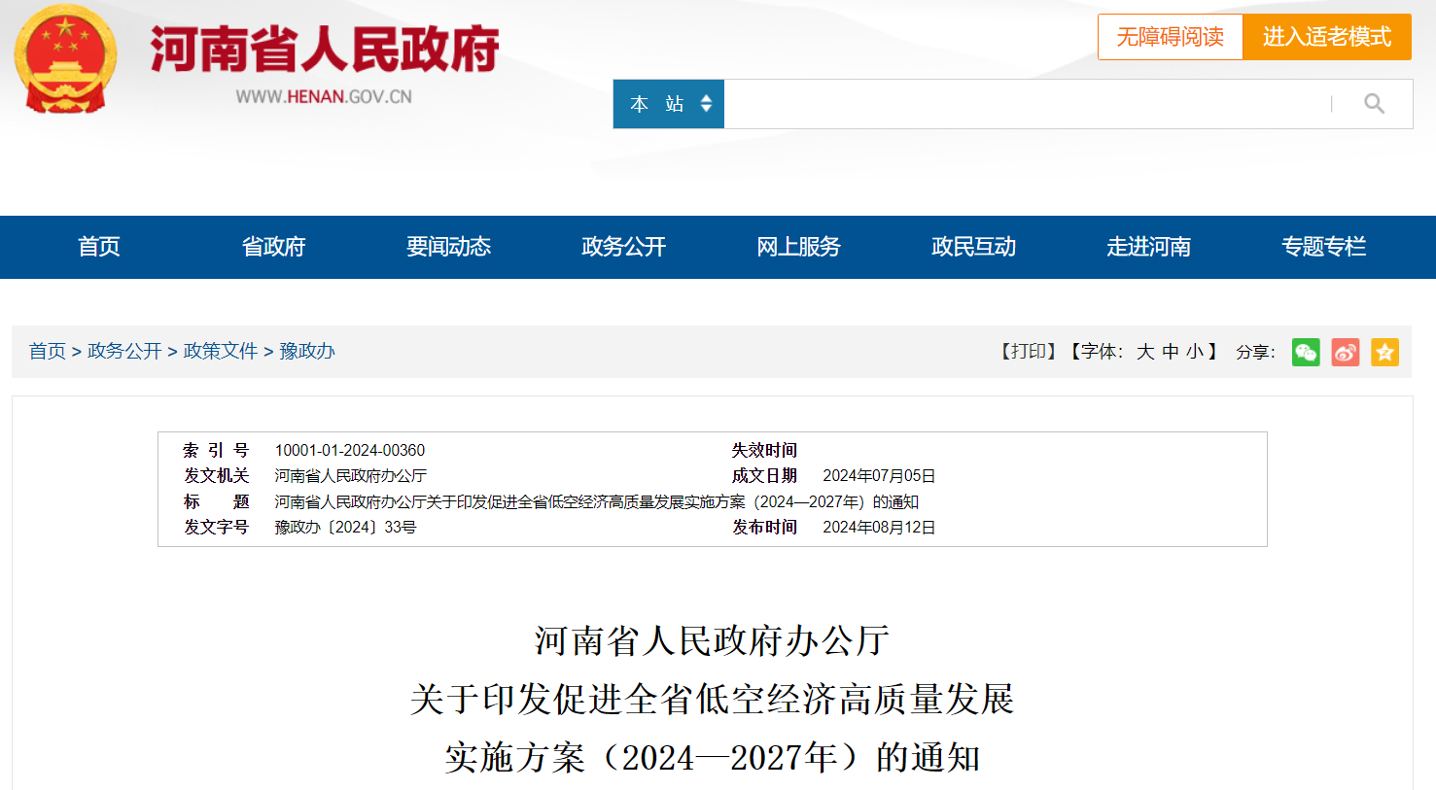
Task: Open the 政务公开 navigation menu item
Action: pyautogui.click(x=623, y=247)
